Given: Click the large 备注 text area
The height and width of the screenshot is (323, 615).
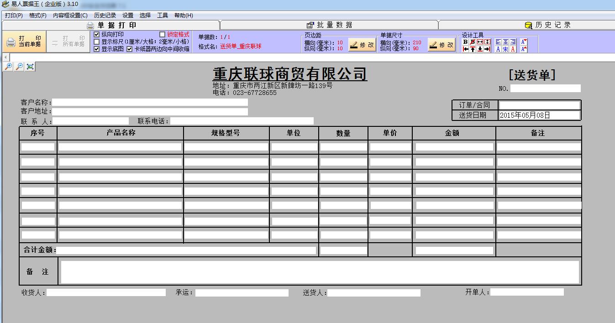Looking at the screenshot, I should [320, 272].
